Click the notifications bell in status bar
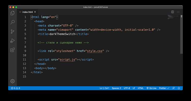The image size is (191, 101). pos(179,88)
